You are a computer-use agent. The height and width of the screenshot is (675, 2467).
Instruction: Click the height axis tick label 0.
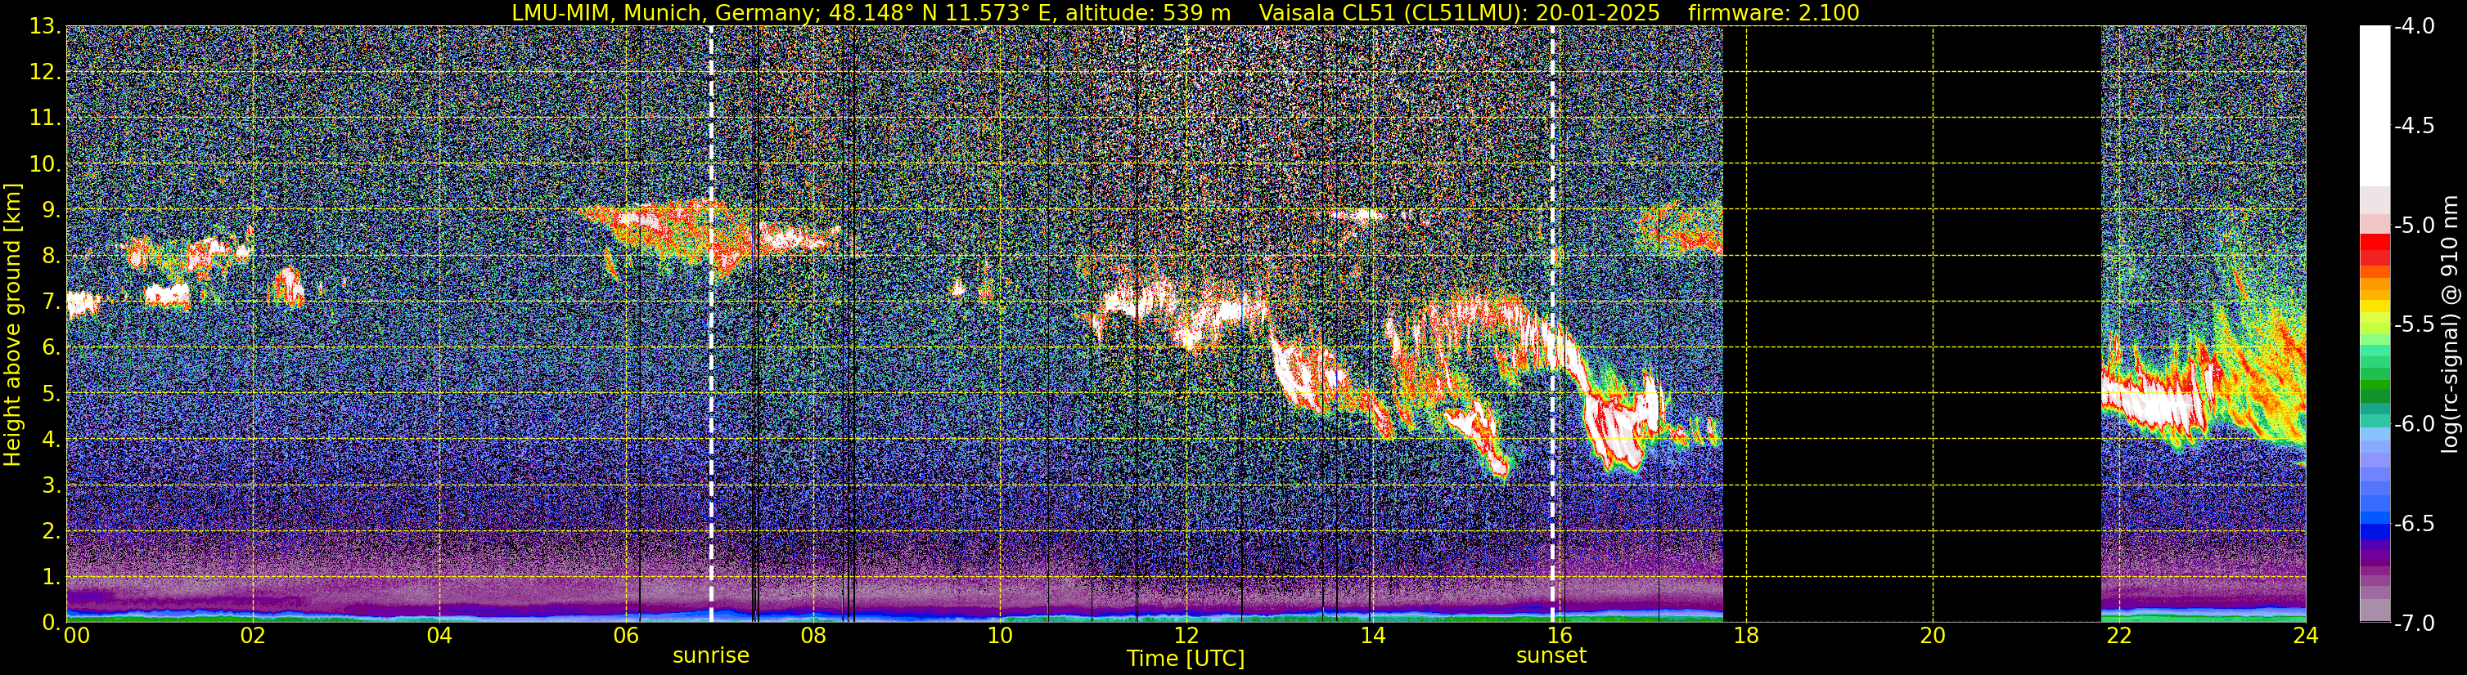(51, 623)
